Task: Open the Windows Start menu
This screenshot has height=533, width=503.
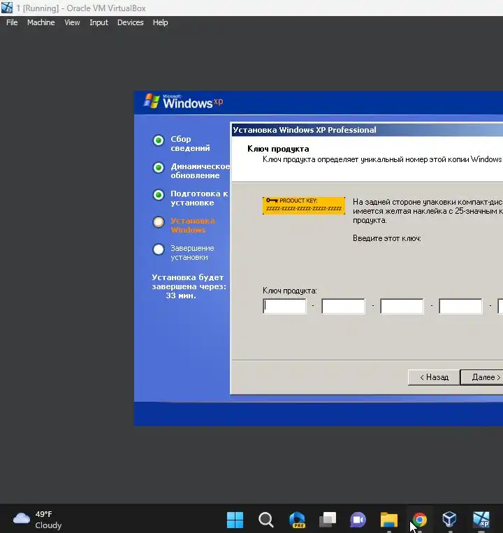Action: (235, 520)
